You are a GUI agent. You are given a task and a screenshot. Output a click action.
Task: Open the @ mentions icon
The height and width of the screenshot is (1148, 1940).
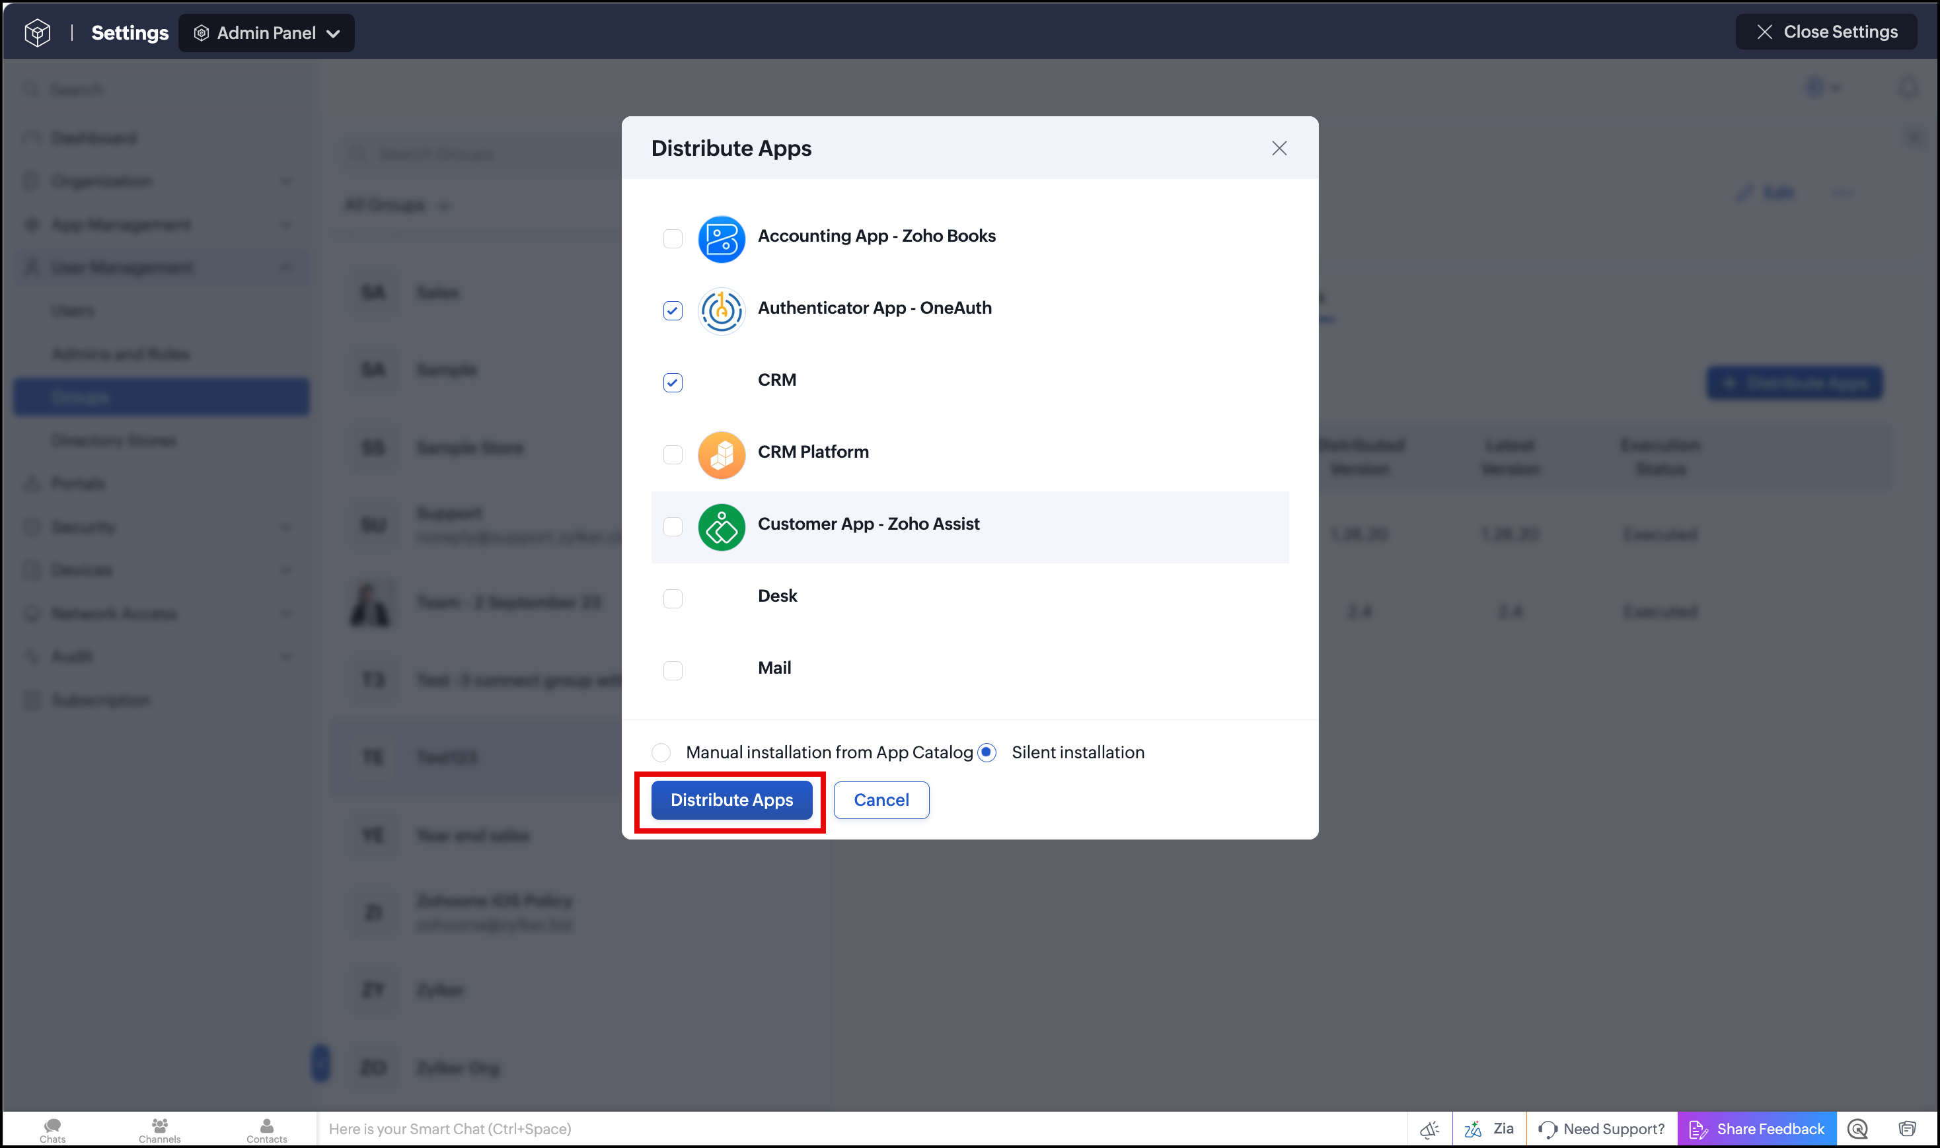(x=1858, y=1129)
